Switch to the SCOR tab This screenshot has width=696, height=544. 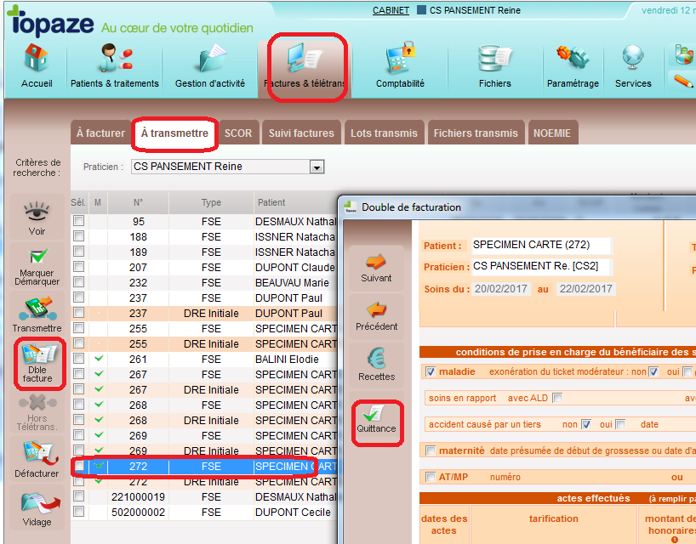click(x=238, y=133)
